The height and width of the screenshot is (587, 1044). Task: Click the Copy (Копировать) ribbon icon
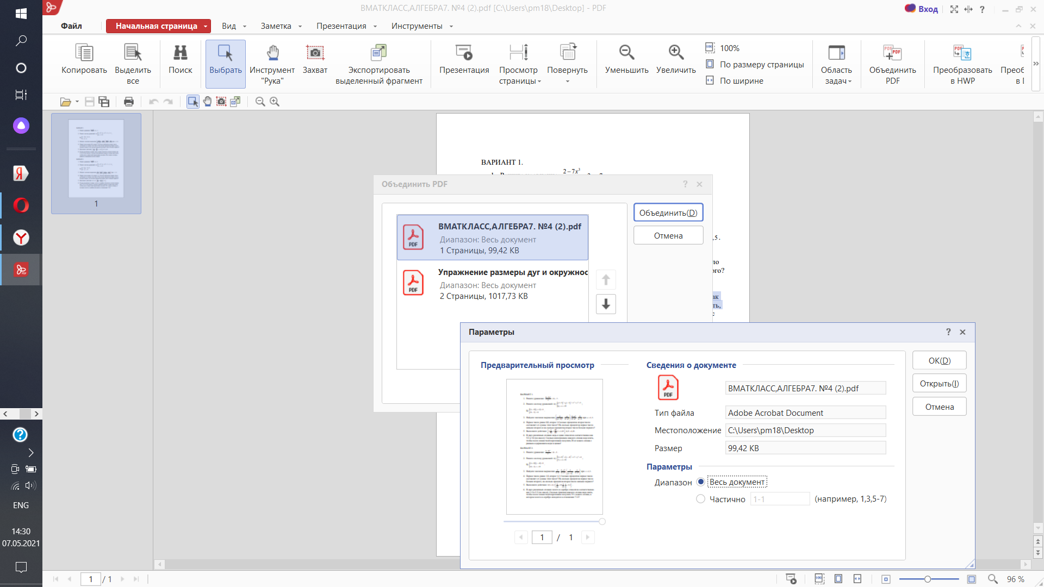[84, 53]
